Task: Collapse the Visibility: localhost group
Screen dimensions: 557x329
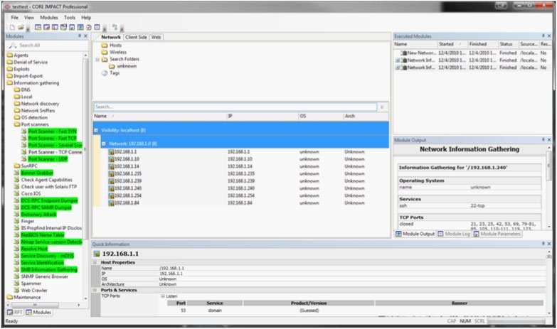Action: [96, 131]
